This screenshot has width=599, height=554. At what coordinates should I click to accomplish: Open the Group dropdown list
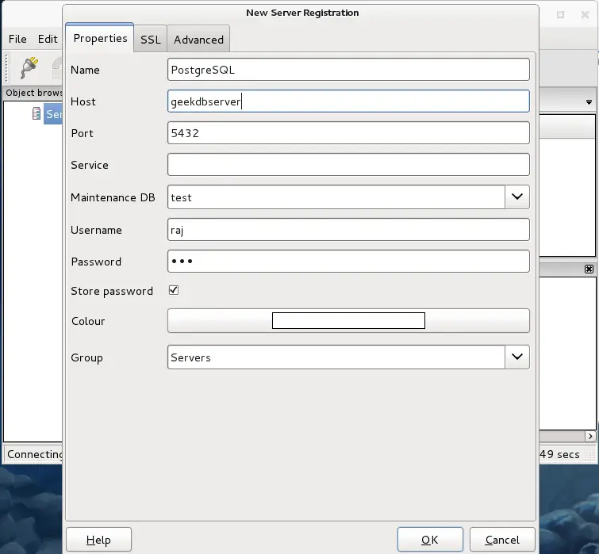click(517, 357)
